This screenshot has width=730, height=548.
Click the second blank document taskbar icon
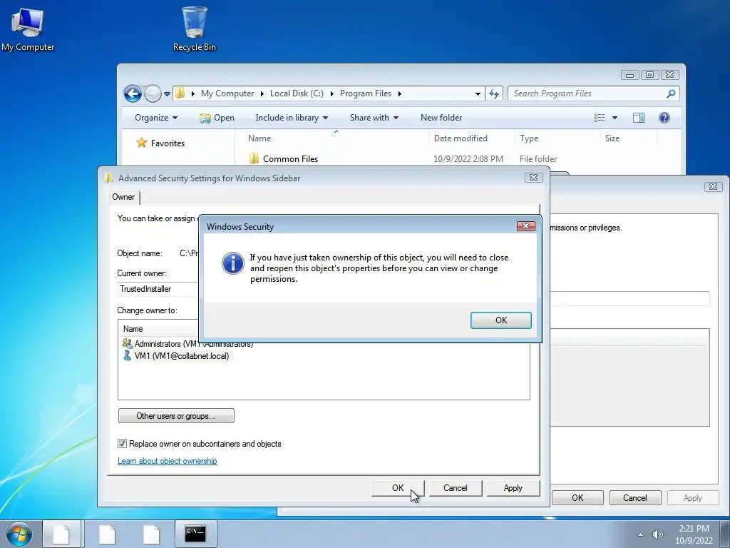coord(107,534)
